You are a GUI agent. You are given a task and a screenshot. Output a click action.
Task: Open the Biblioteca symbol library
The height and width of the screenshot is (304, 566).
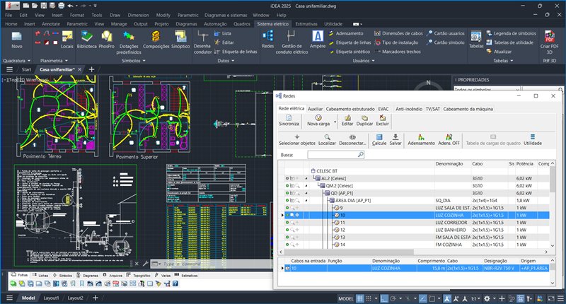(x=87, y=40)
